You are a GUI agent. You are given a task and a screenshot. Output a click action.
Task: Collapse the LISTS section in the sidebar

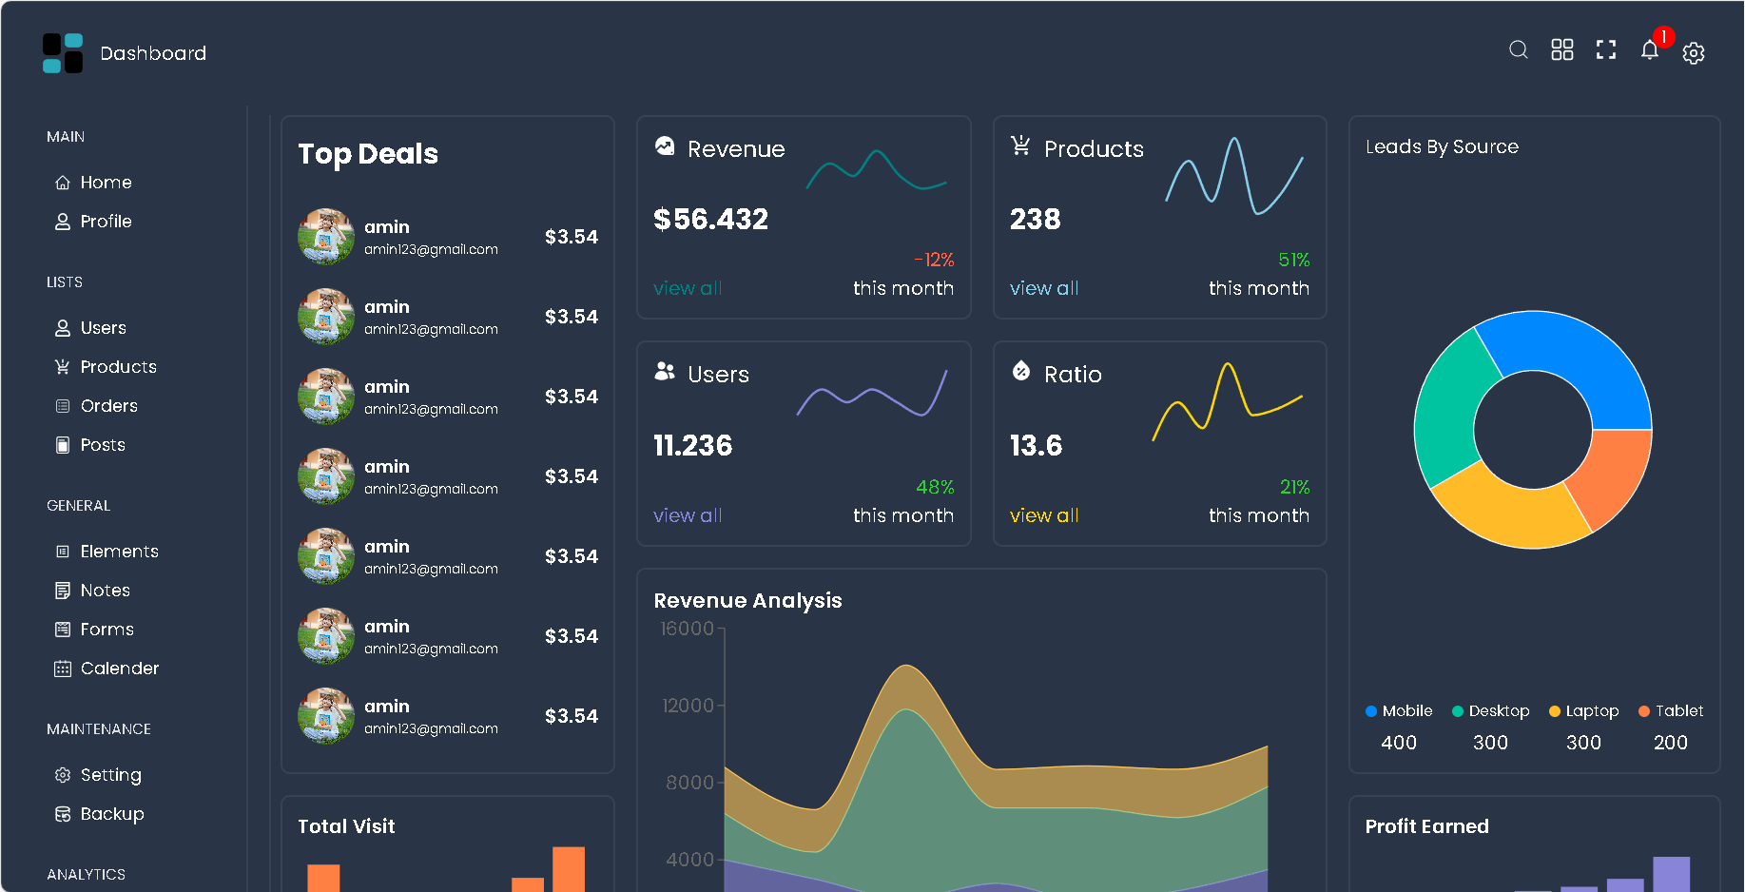point(64,281)
